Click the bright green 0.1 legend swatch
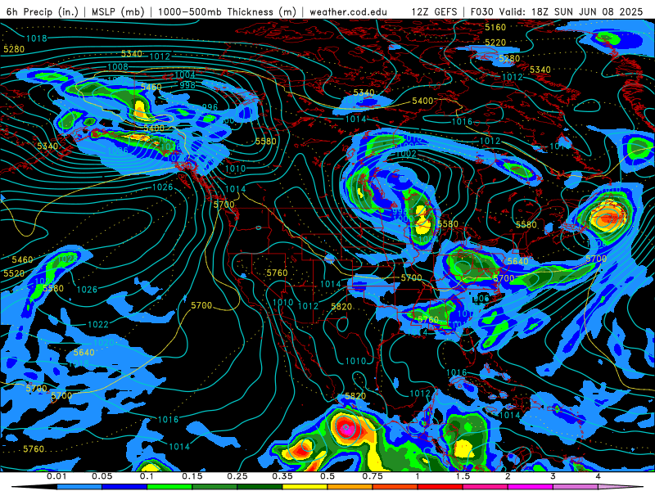Image resolution: width=655 pixels, height=491 pixels. pos(169,487)
